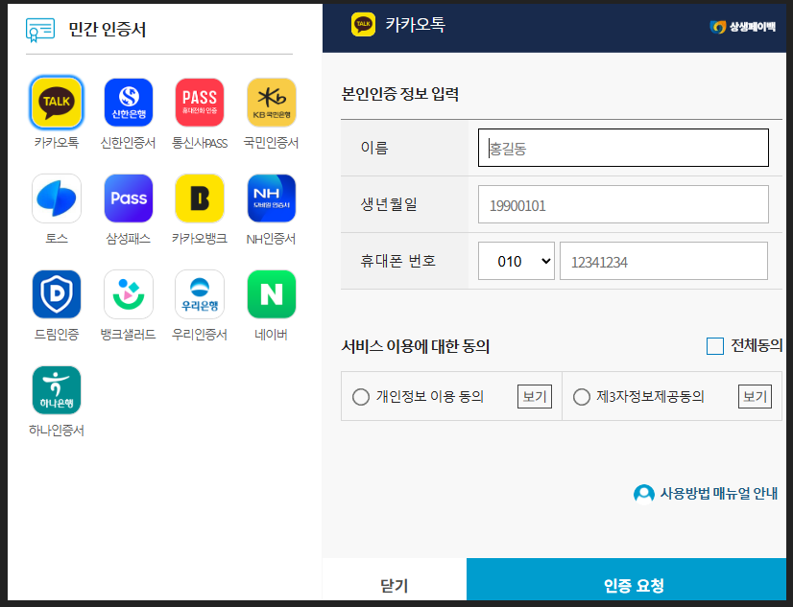
Task: Click the 개인정보 이용 동의 label text
Action: (430, 396)
